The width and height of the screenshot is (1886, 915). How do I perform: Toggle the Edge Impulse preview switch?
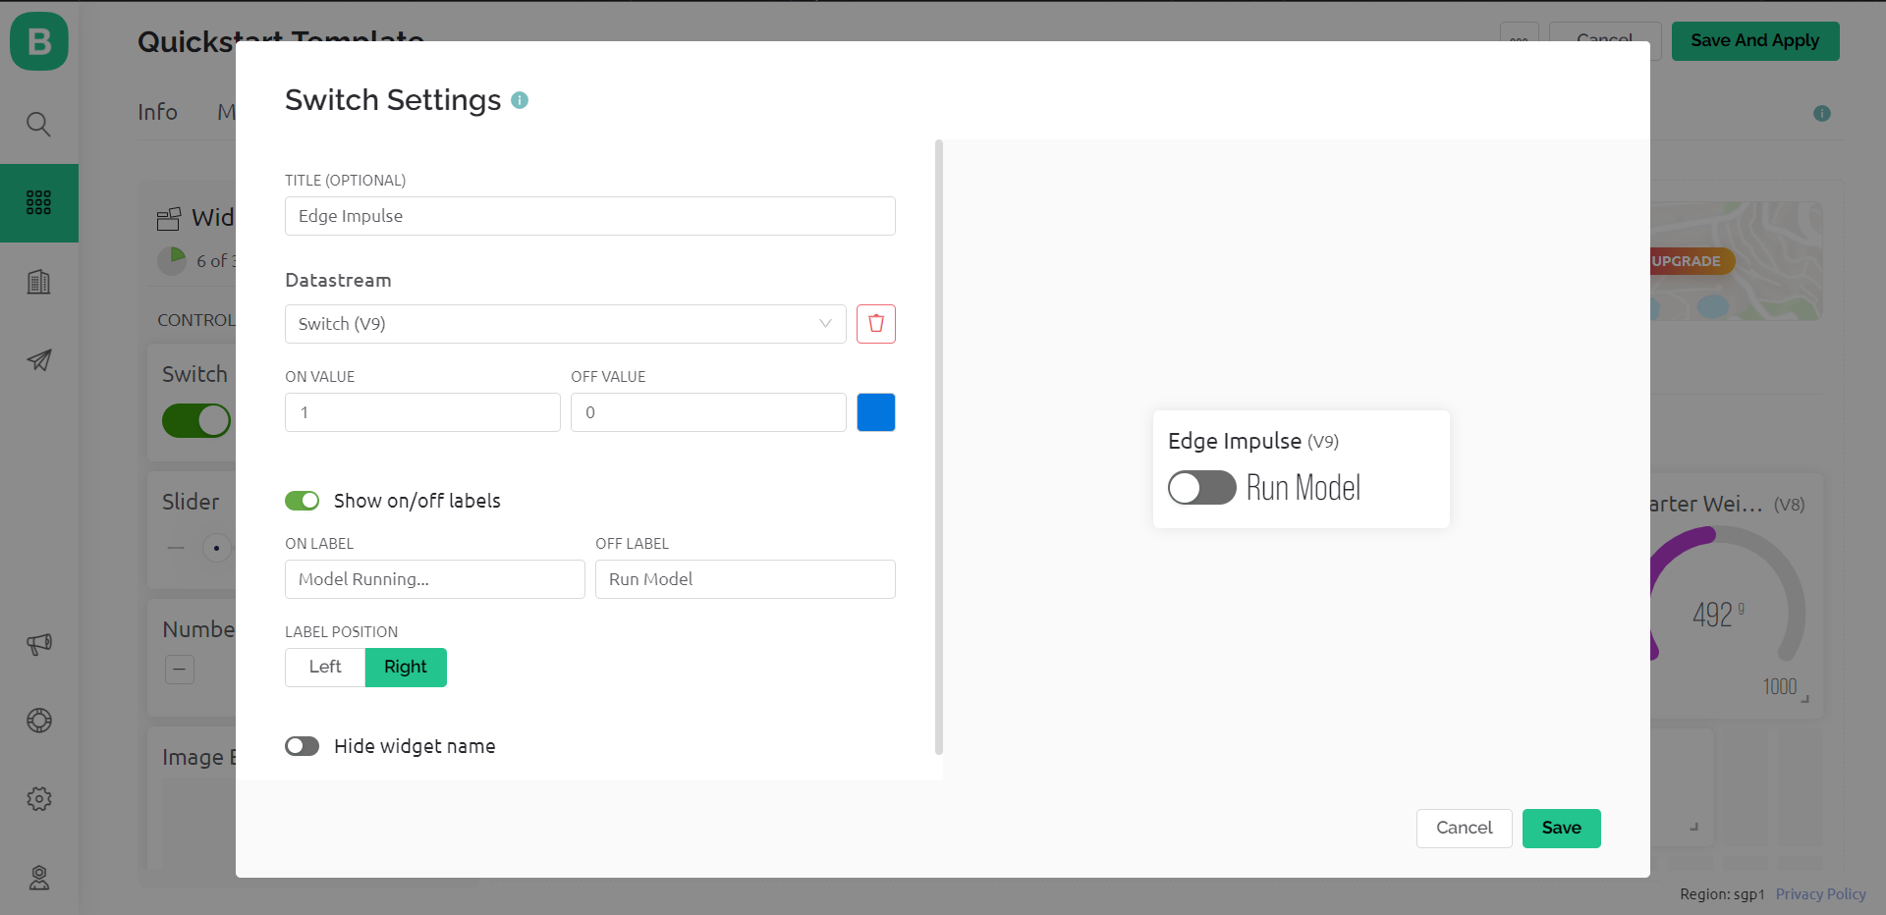[1201, 488]
